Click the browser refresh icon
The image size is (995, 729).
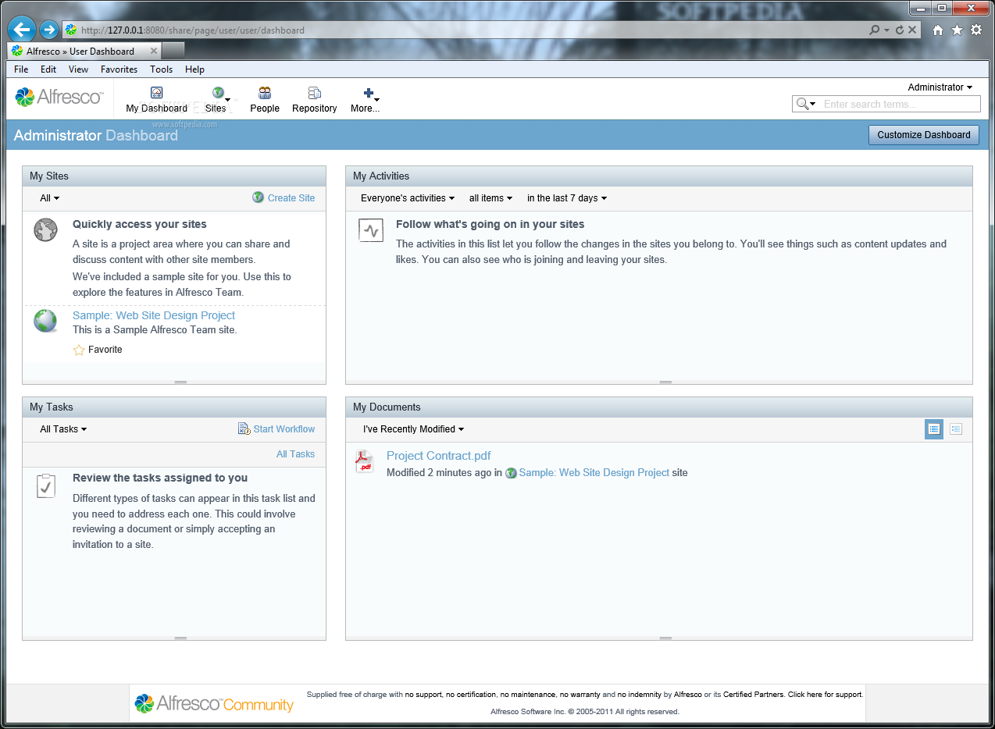tap(900, 30)
